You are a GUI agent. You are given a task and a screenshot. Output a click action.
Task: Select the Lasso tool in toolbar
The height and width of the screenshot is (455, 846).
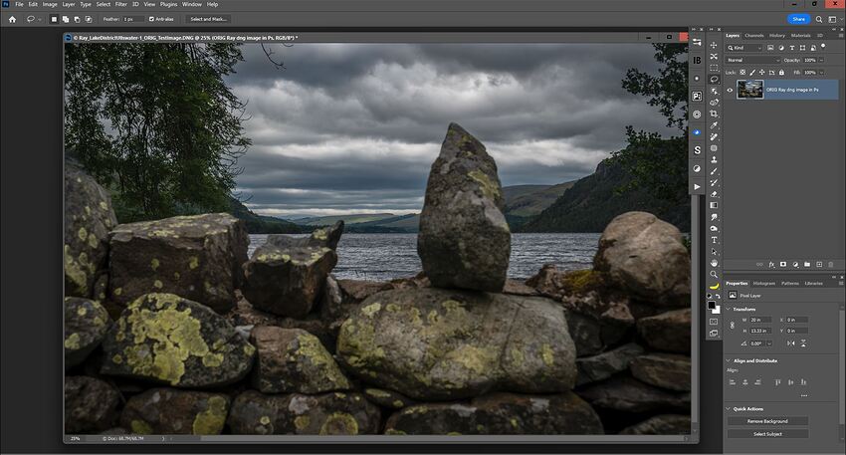pyautogui.click(x=714, y=80)
